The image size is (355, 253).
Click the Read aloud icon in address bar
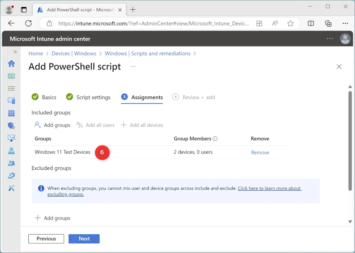[275, 23]
